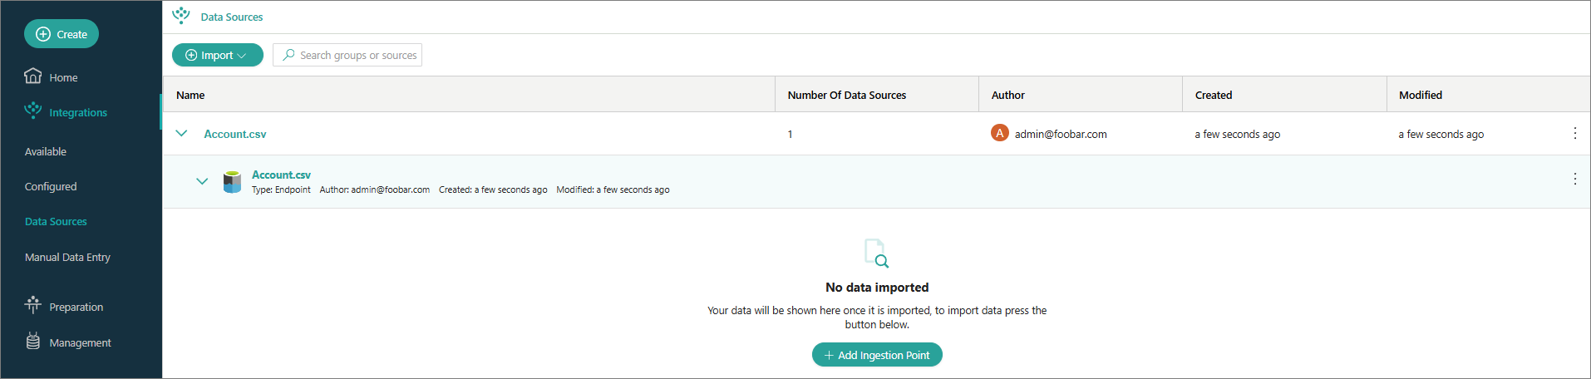Click the Account.csv endpoint source icon

[x=233, y=181]
